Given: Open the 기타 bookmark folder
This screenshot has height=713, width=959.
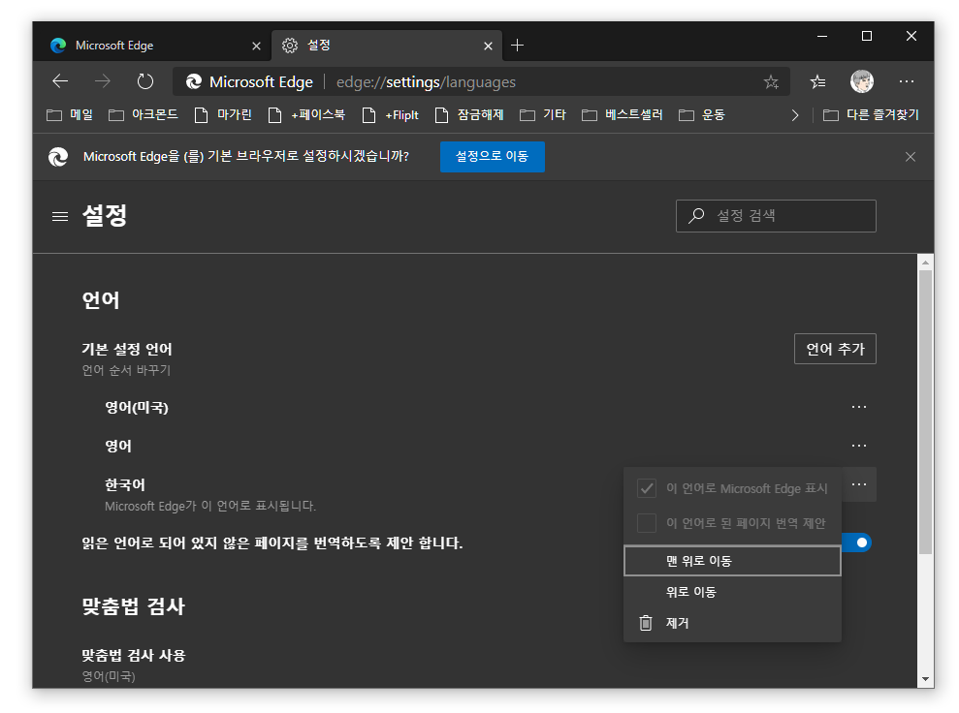Looking at the screenshot, I should click(x=542, y=115).
